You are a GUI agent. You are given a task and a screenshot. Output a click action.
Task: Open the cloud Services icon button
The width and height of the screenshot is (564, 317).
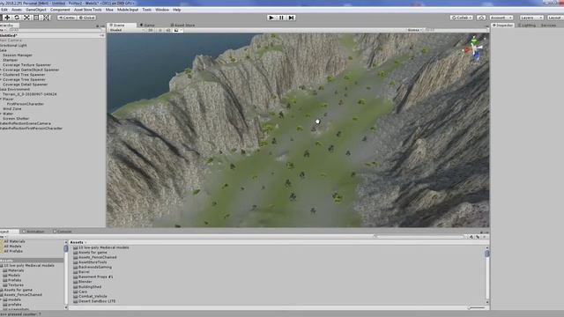[x=481, y=18]
